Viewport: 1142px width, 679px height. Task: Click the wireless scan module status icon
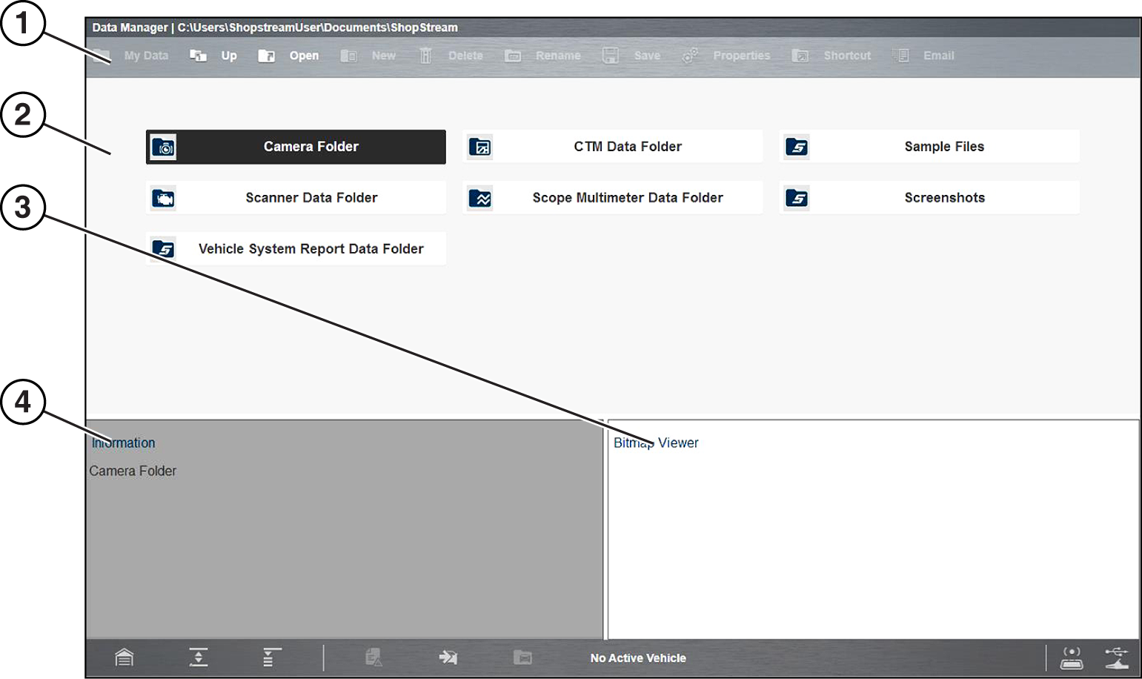(x=1072, y=658)
